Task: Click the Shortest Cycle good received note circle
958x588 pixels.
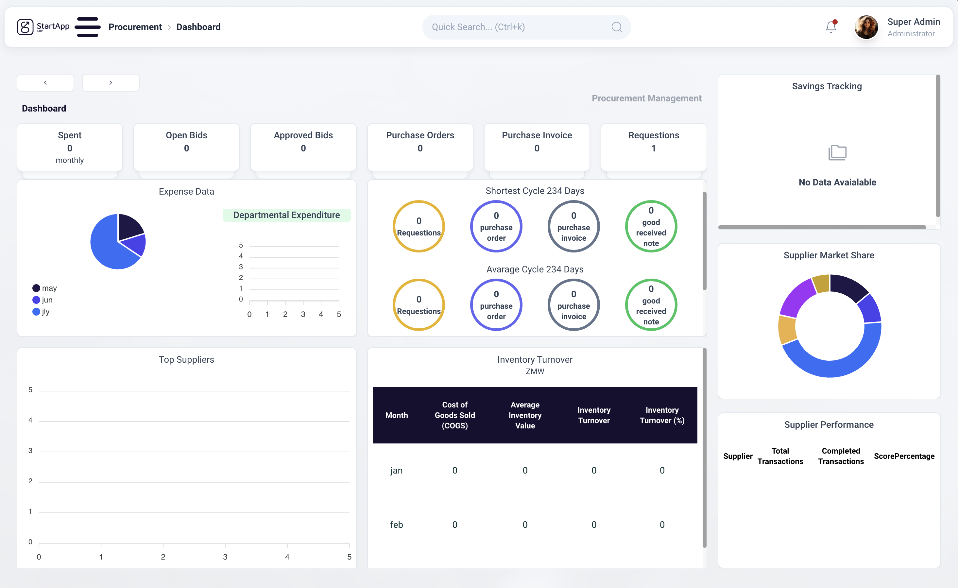Action: (x=651, y=226)
